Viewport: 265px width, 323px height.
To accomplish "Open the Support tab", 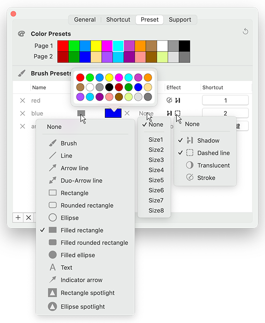I will pyautogui.click(x=180, y=20).
